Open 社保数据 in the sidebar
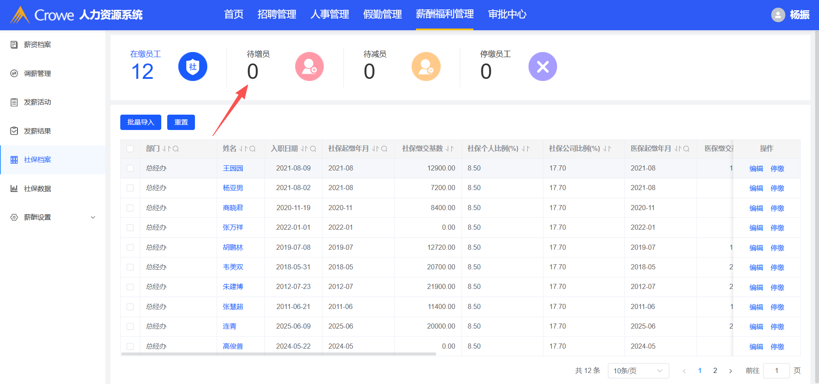The width and height of the screenshot is (819, 384). point(38,188)
